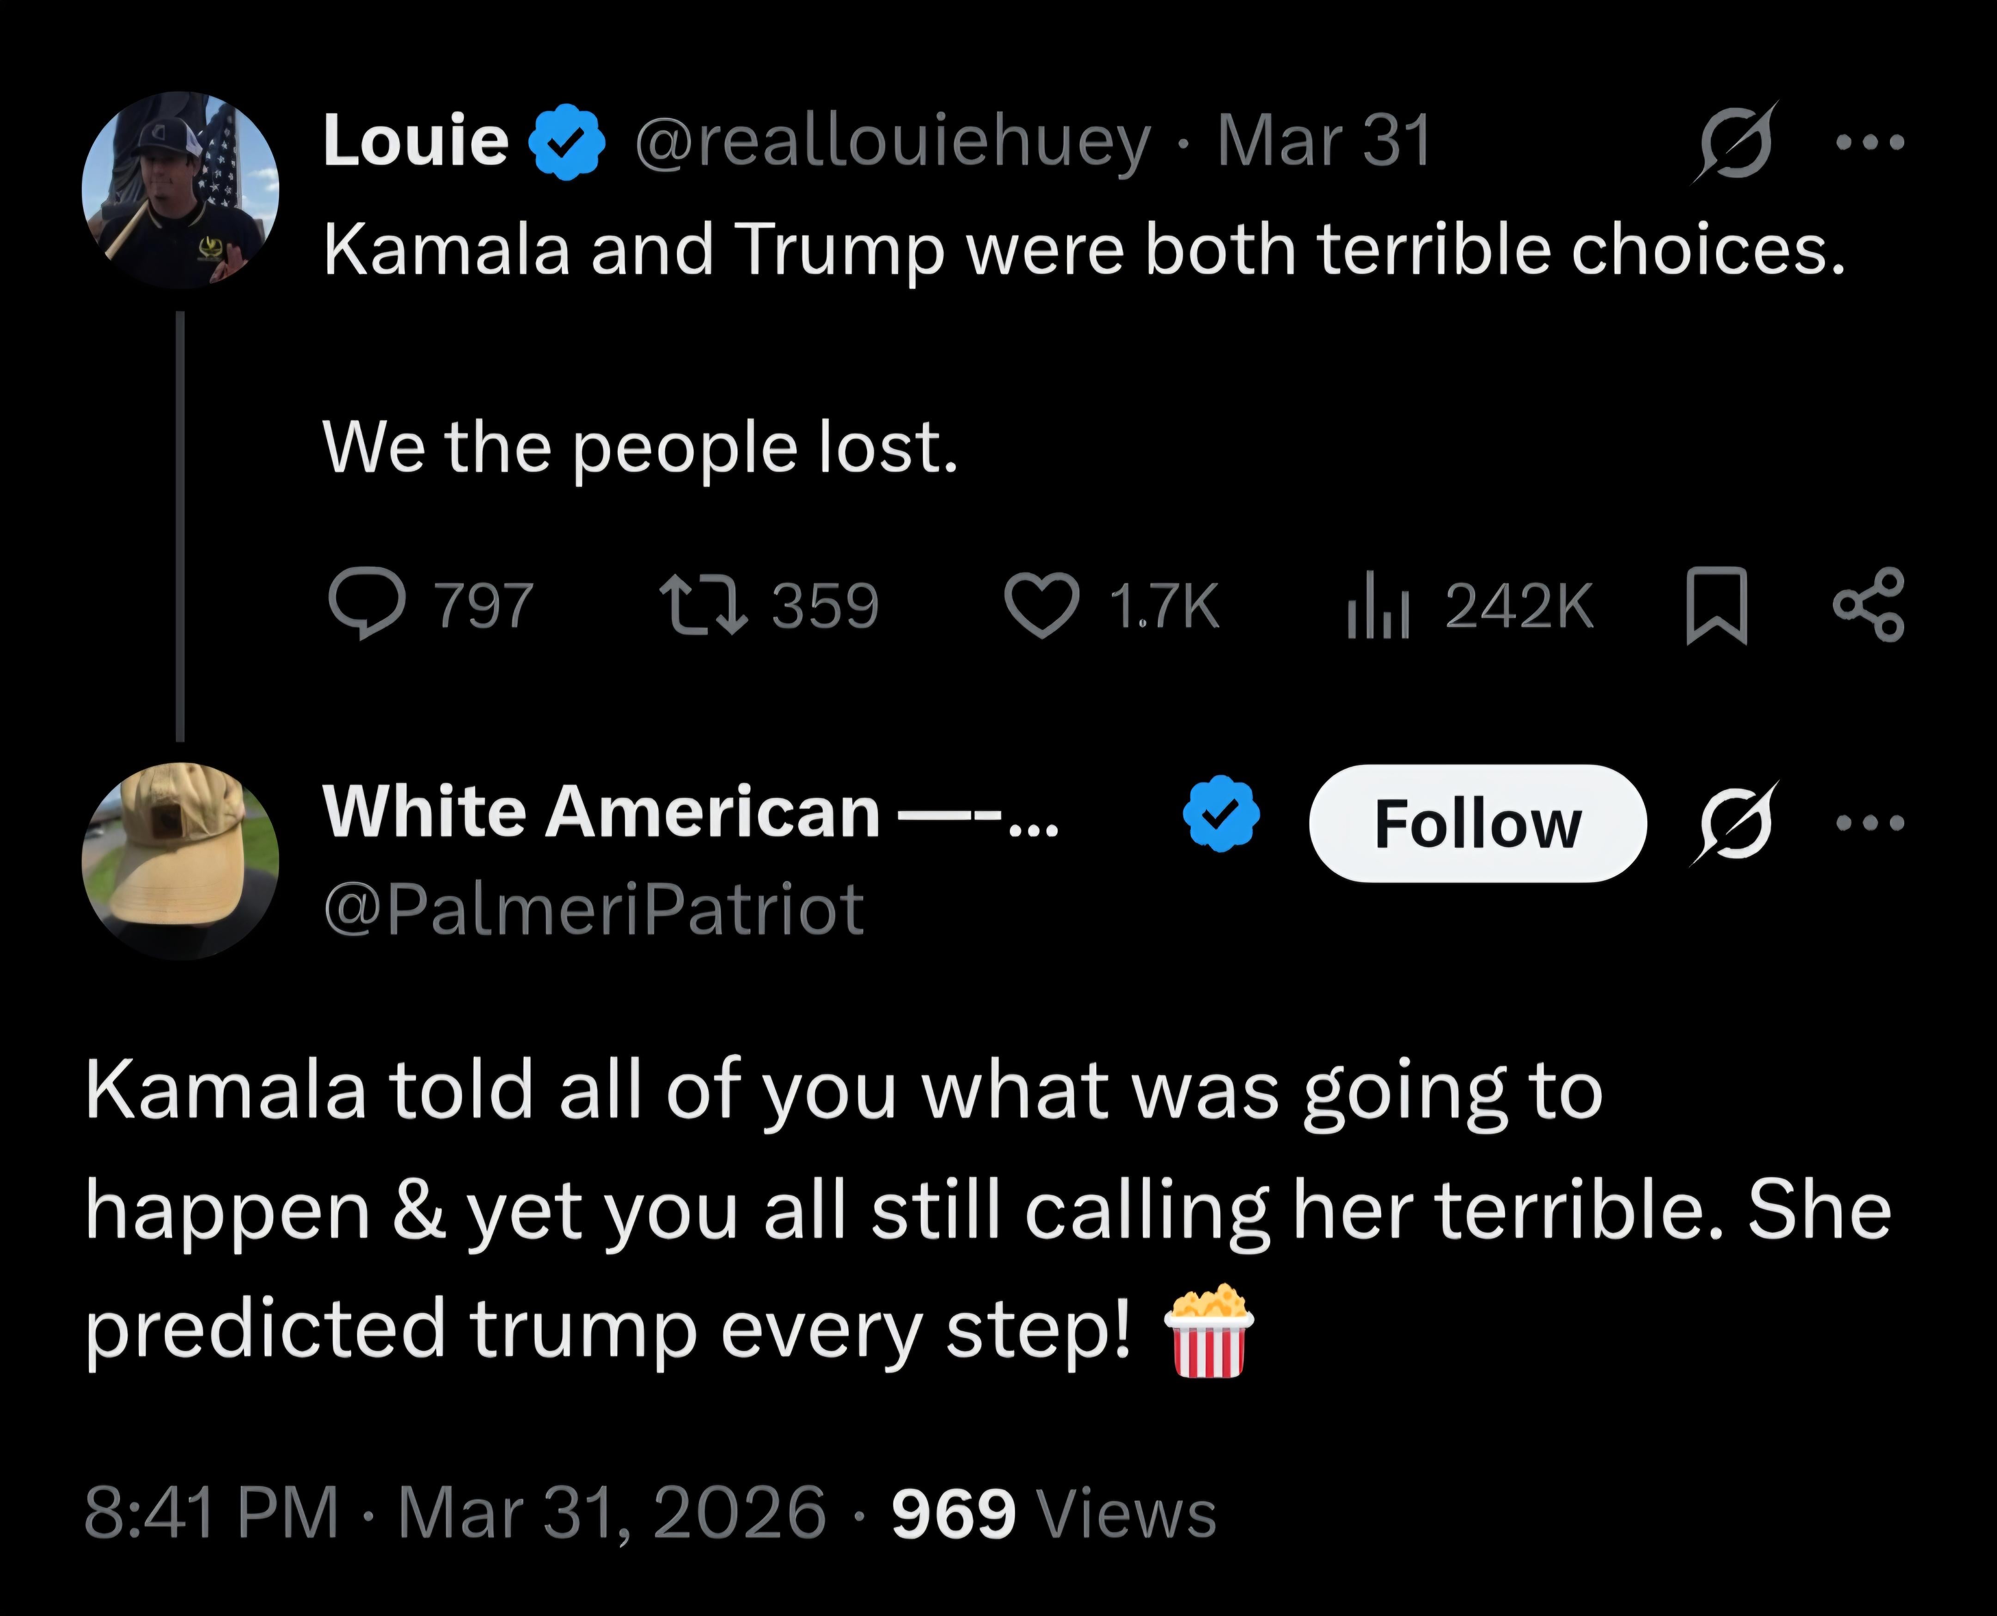This screenshot has height=1616, width=1997.
Task: Click the Grok icon on Louie's post
Action: tap(1735, 142)
